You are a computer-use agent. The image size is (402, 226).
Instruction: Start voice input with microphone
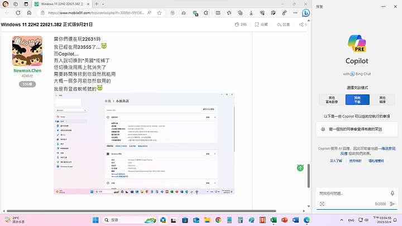(393, 193)
